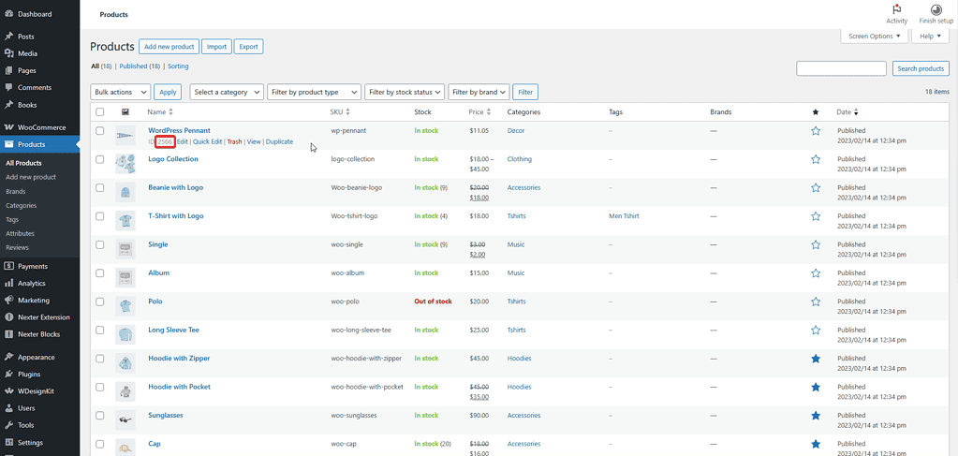Screen dimensions: 958x456
Task: Click the Posts pin icon
Action: point(8,37)
